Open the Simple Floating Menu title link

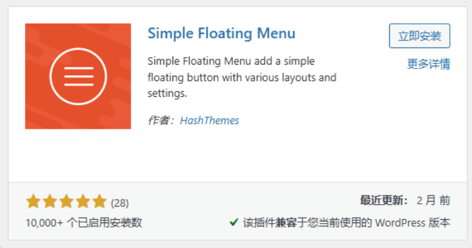click(x=222, y=33)
